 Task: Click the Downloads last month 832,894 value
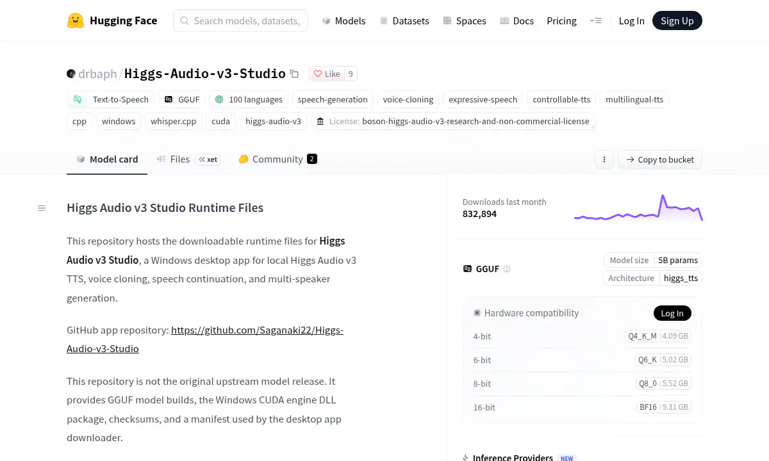pos(479,214)
